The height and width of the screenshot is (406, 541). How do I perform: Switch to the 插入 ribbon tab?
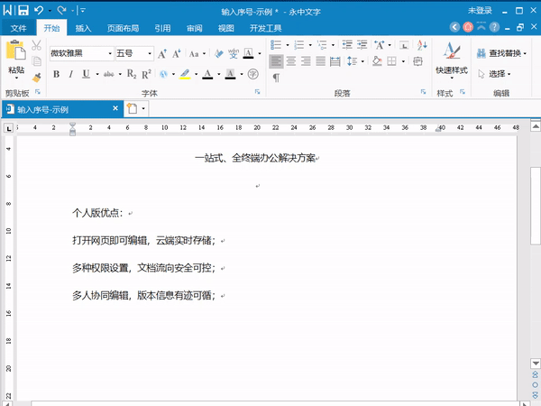(x=83, y=28)
